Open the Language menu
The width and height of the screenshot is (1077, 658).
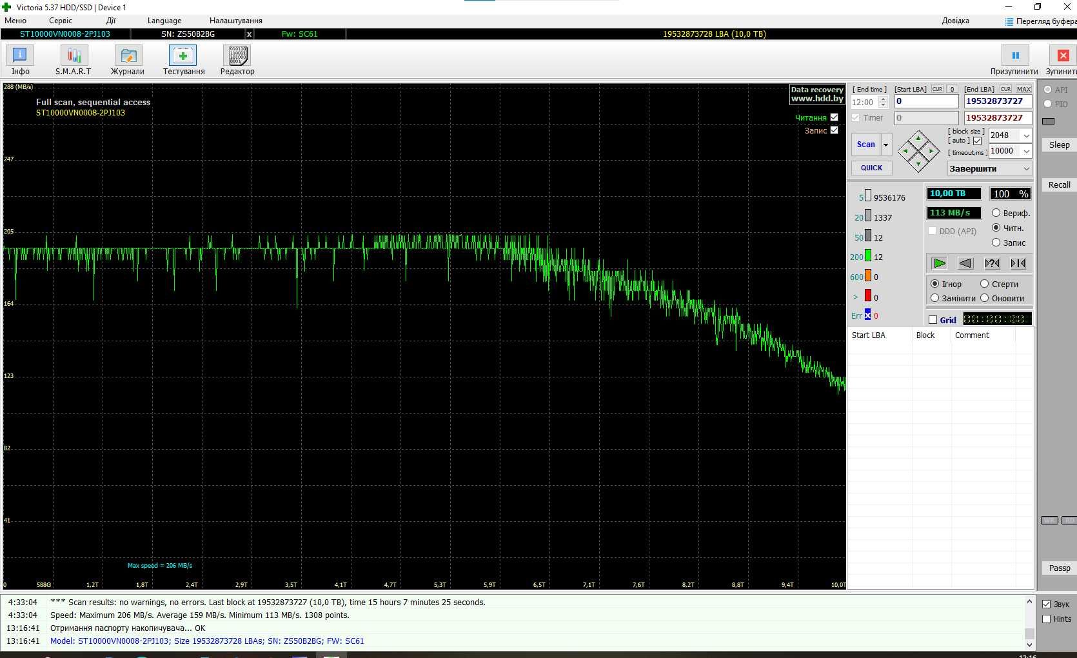coord(164,21)
